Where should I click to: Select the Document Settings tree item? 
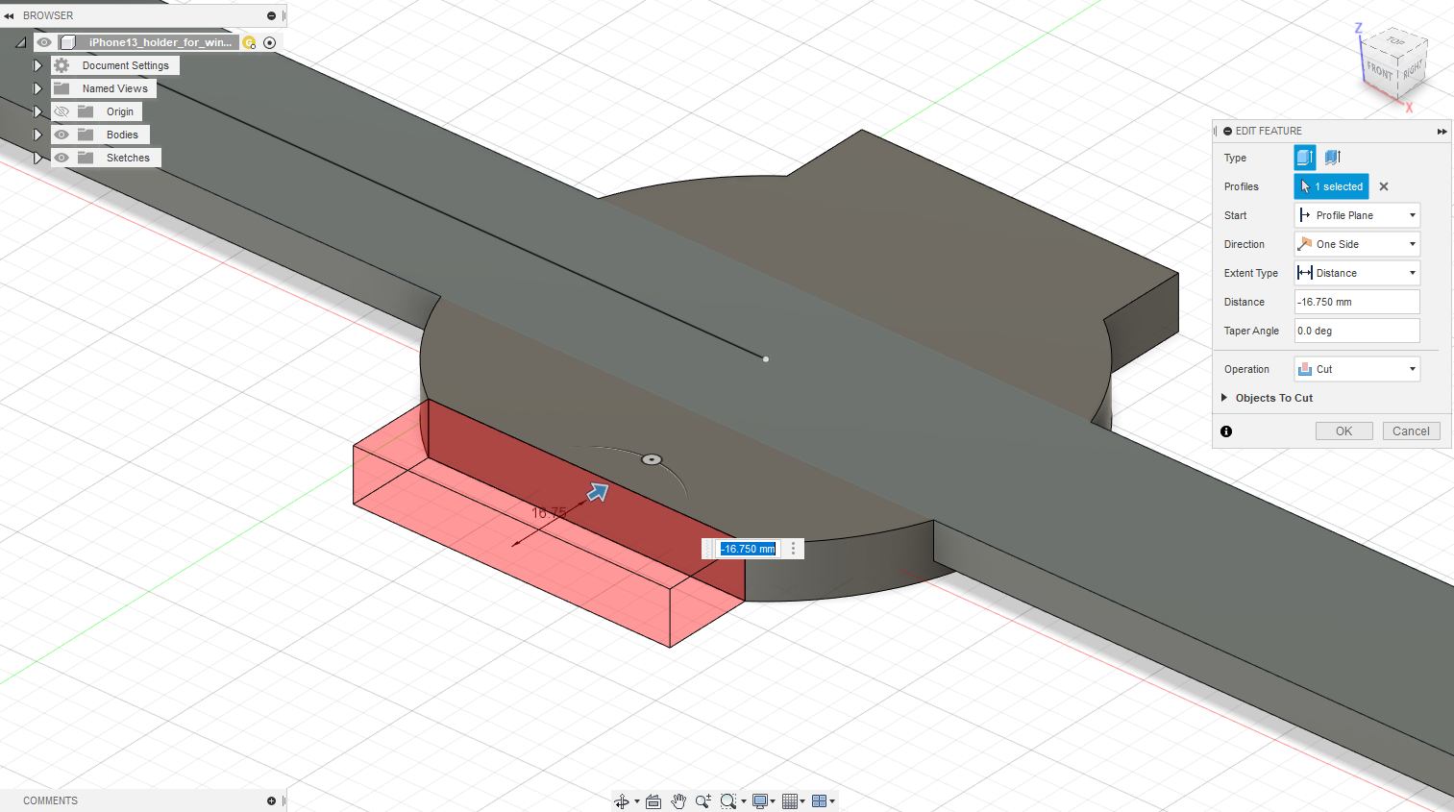point(125,65)
